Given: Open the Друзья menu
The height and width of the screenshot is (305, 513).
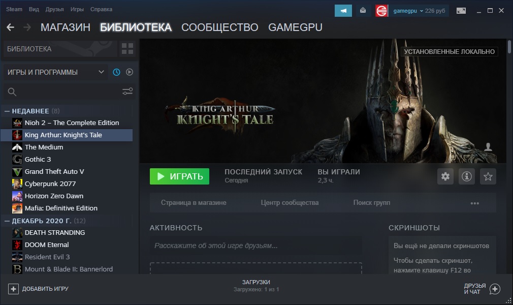Looking at the screenshot, I should coord(55,9).
